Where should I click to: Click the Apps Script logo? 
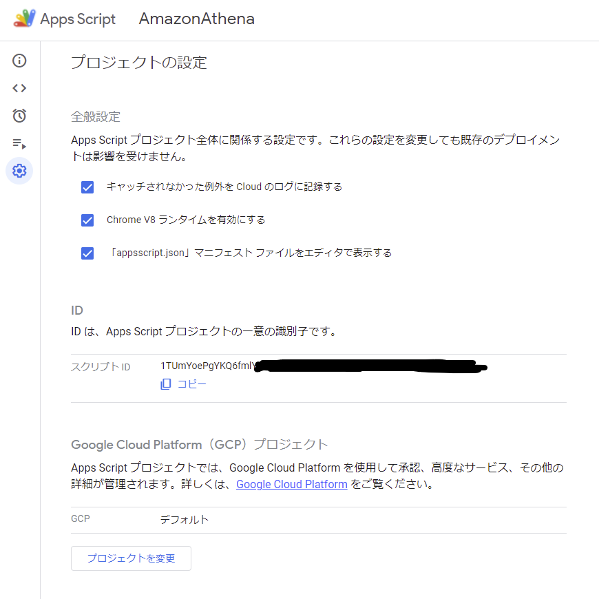[25, 19]
